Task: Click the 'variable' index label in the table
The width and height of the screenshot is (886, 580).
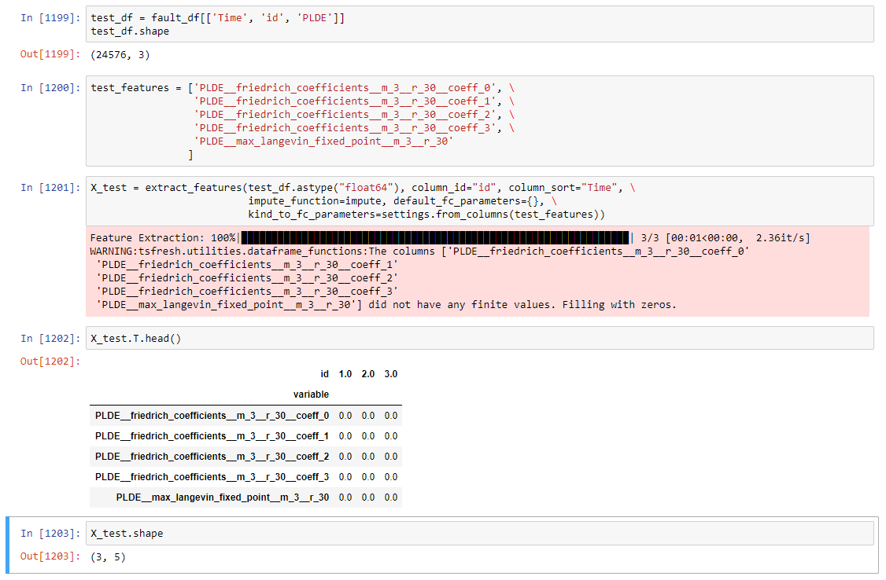Action: 311,395
